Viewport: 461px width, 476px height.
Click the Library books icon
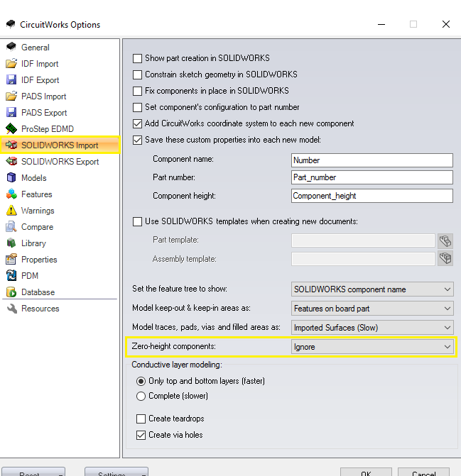coord(11,243)
